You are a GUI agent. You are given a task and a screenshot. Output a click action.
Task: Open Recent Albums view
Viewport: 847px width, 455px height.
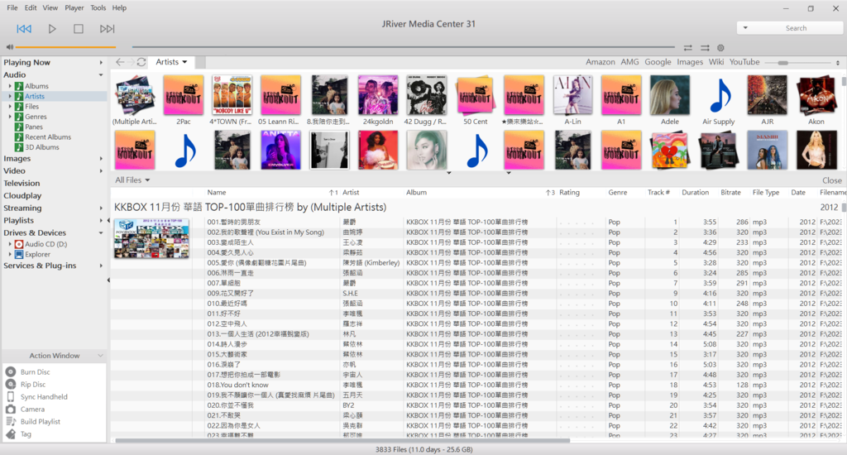coord(47,137)
